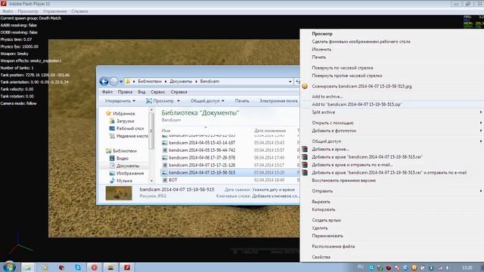Click the Avast scan icon in the context menu
The width and height of the screenshot is (484, 272).
305,86
